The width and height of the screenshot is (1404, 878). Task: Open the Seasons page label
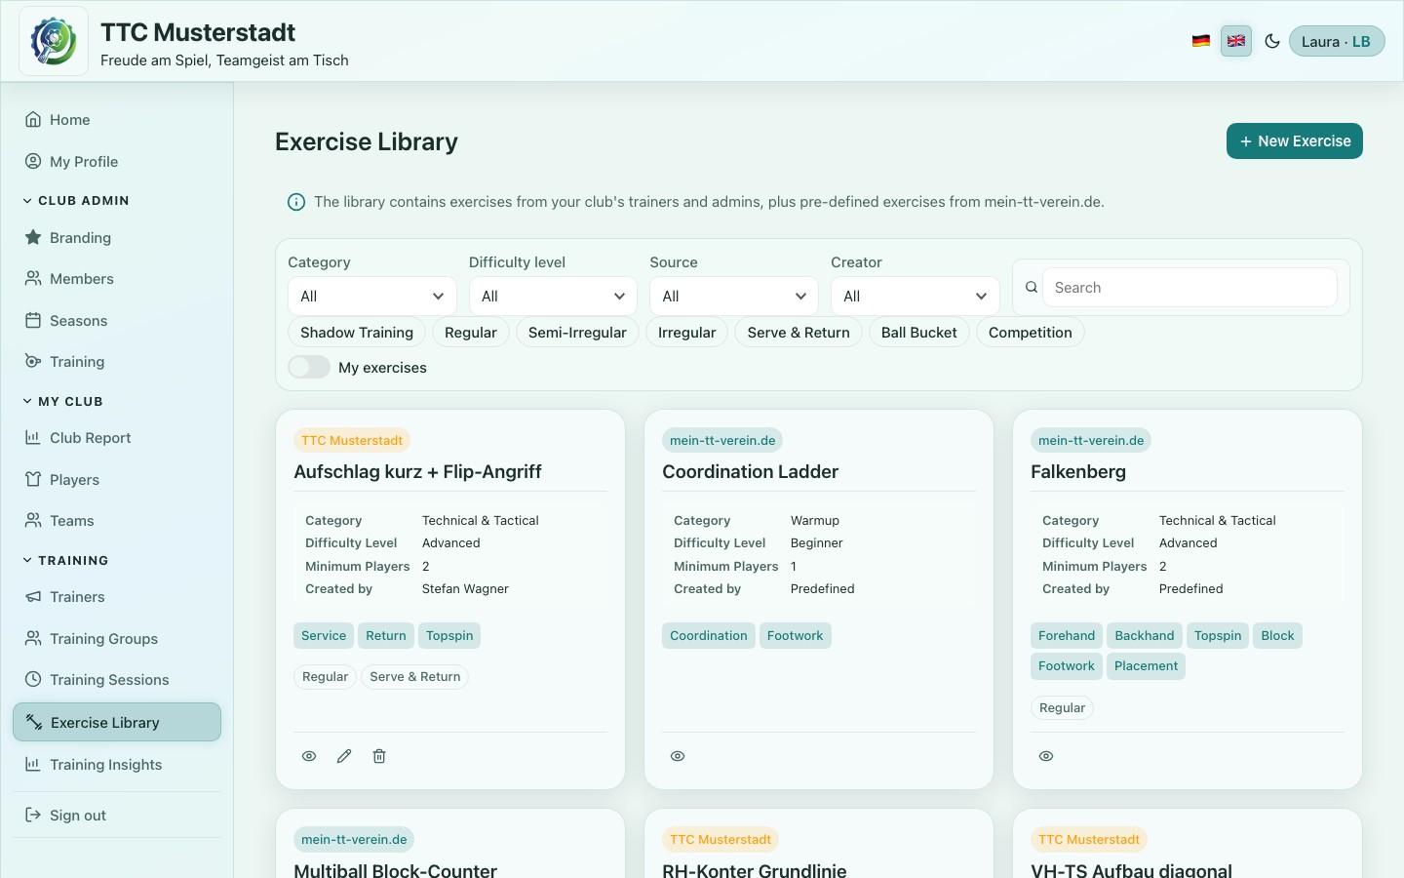(x=79, y=320)
